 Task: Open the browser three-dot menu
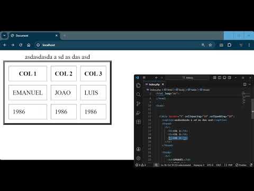pos(249,45)
